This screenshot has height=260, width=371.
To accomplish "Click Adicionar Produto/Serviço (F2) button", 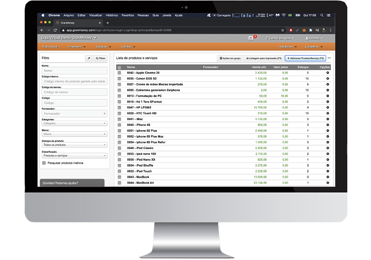I will [305, 58].
